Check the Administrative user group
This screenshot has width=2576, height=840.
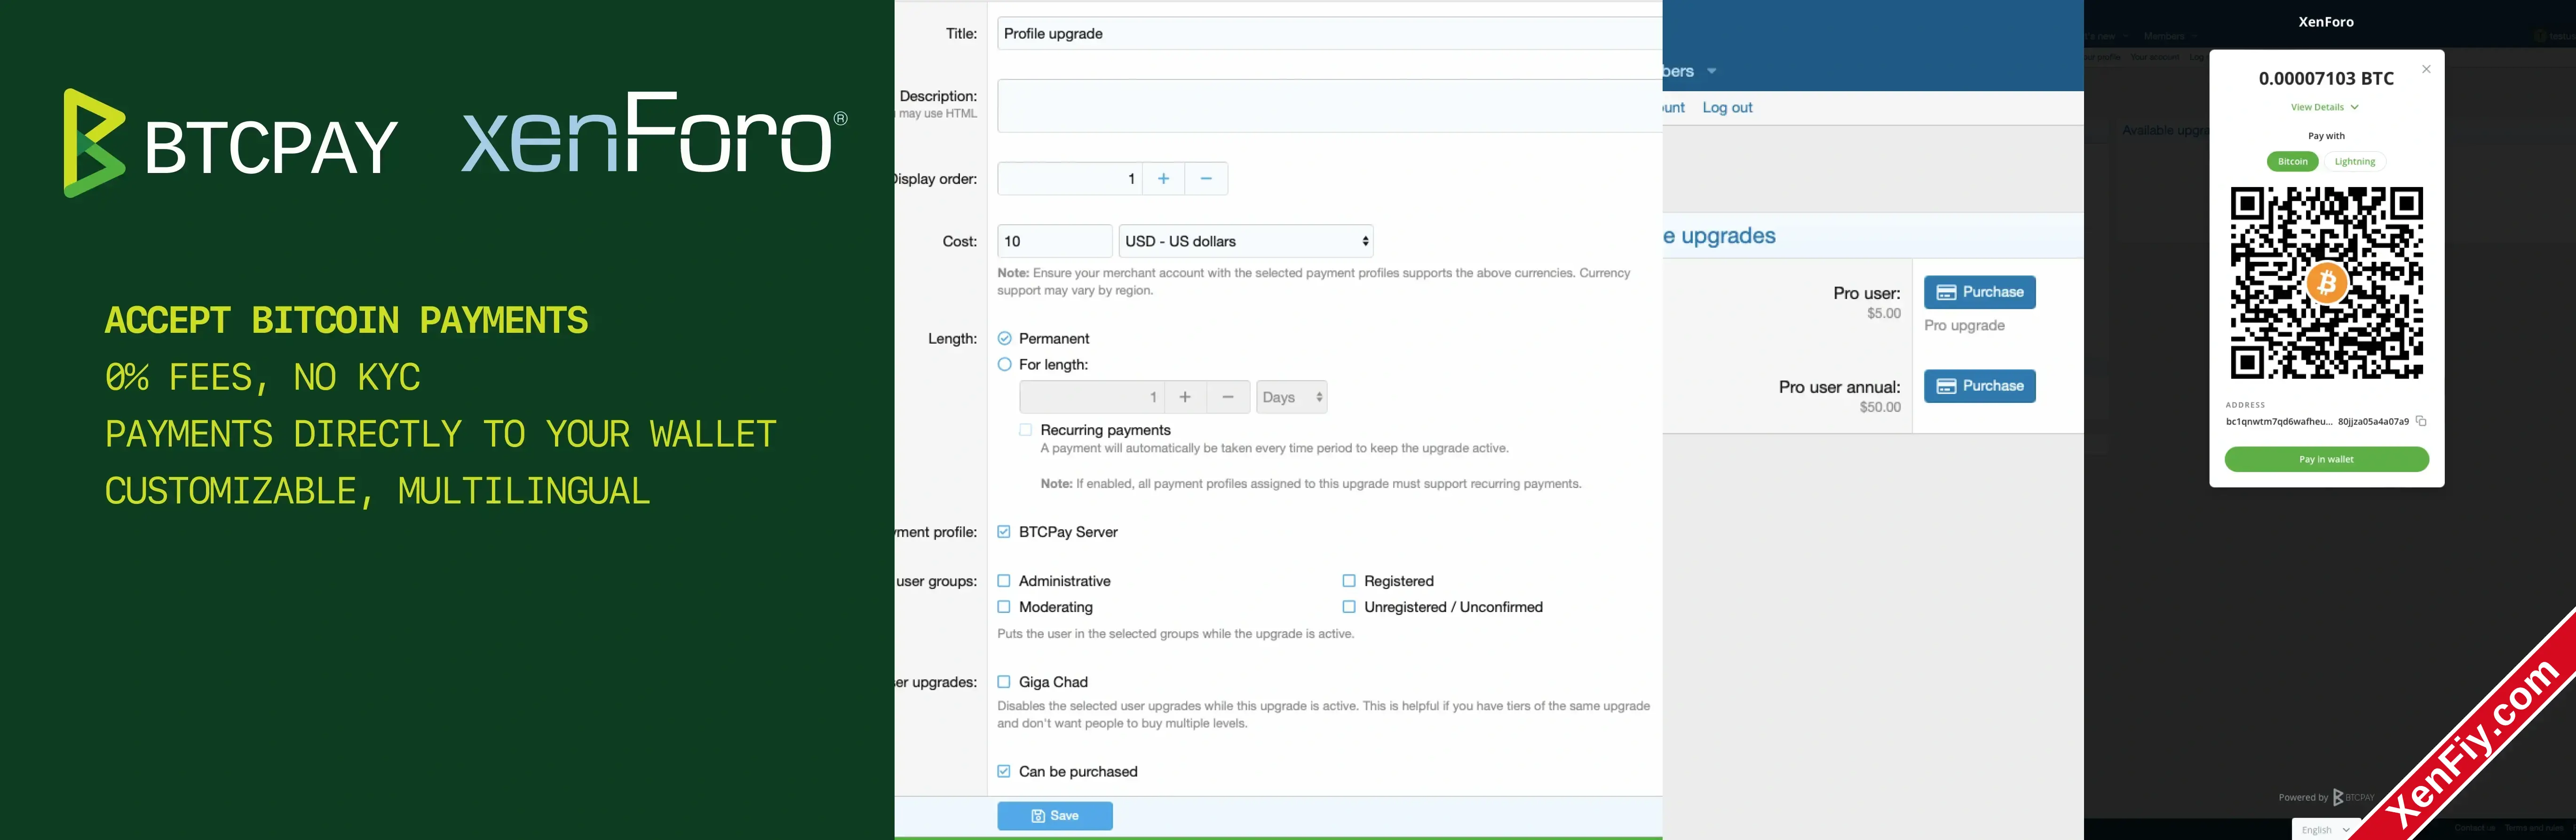pyautogui.click(x=1004, y=581)
